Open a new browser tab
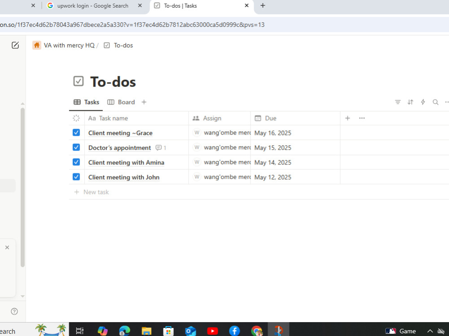Screen dimensions: 449x336 click(x=263, y=5)
